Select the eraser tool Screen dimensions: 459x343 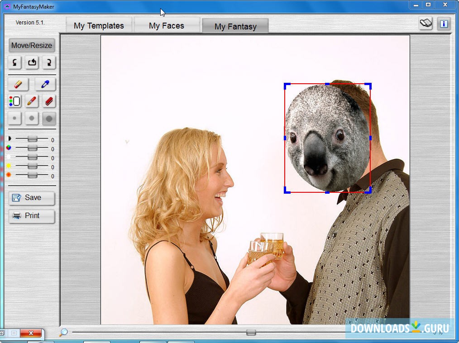(18, 84)
